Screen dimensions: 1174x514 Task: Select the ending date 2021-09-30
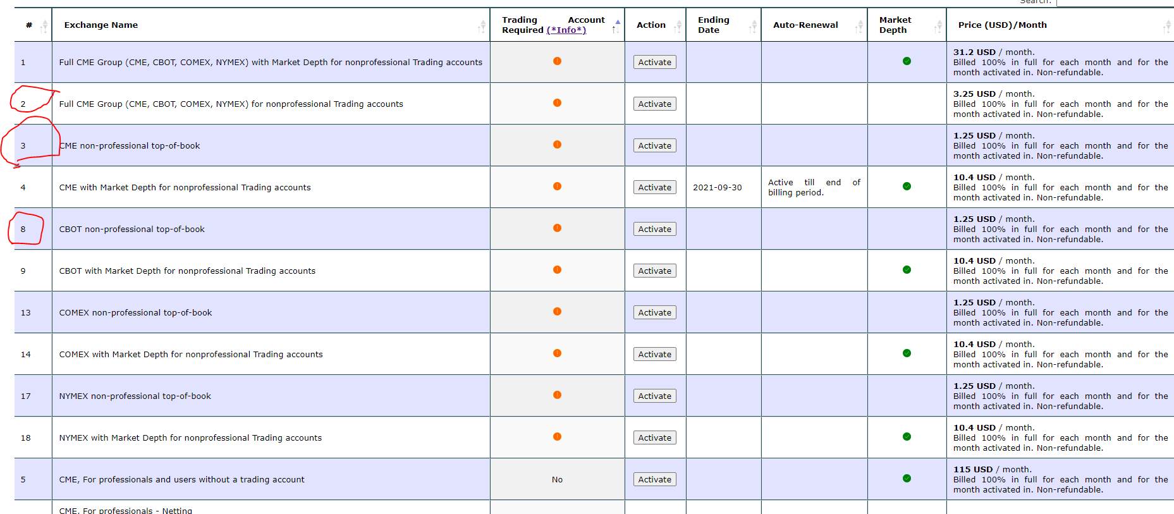718,188
